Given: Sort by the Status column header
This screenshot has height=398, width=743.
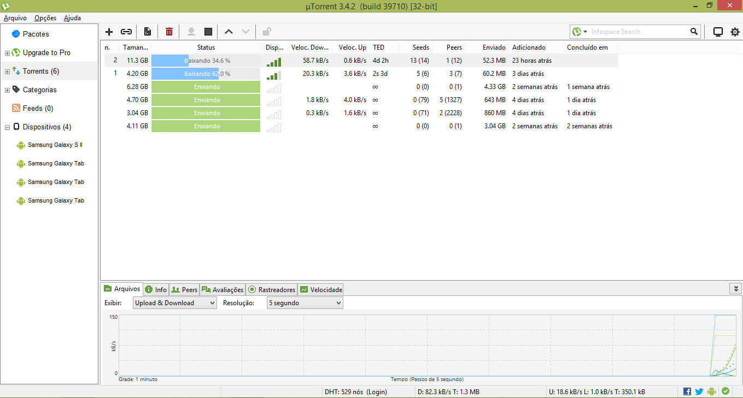Looking at the screenshot, I should coord(206,47).
